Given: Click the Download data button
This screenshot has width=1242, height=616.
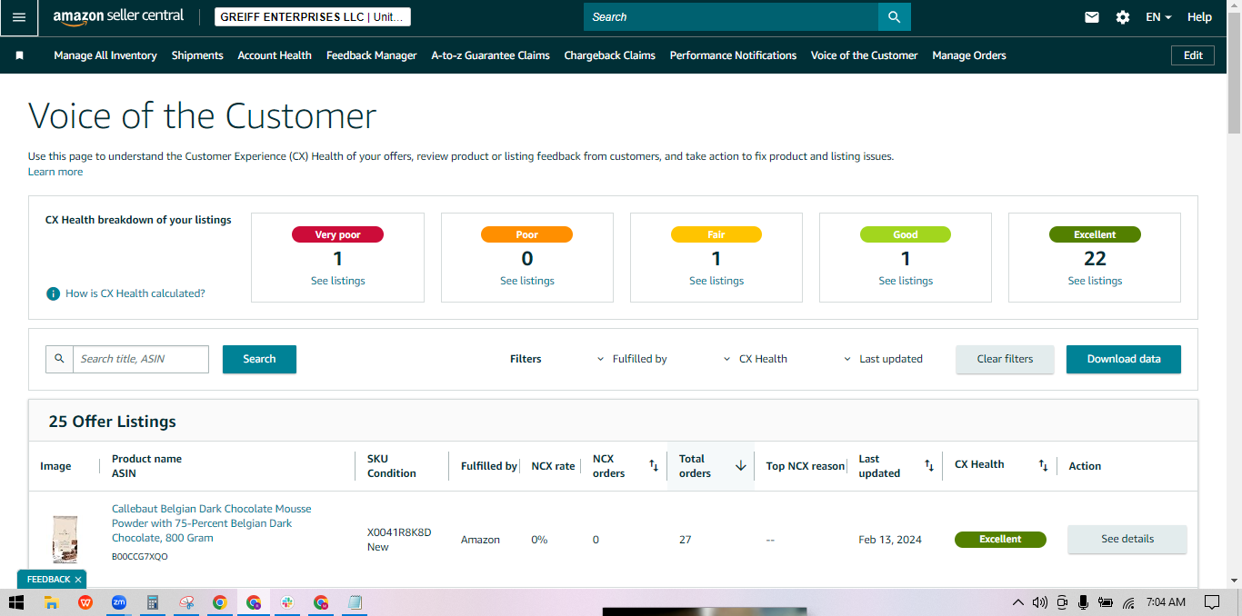Looking at the screenshot, I should click(1124, 359).
